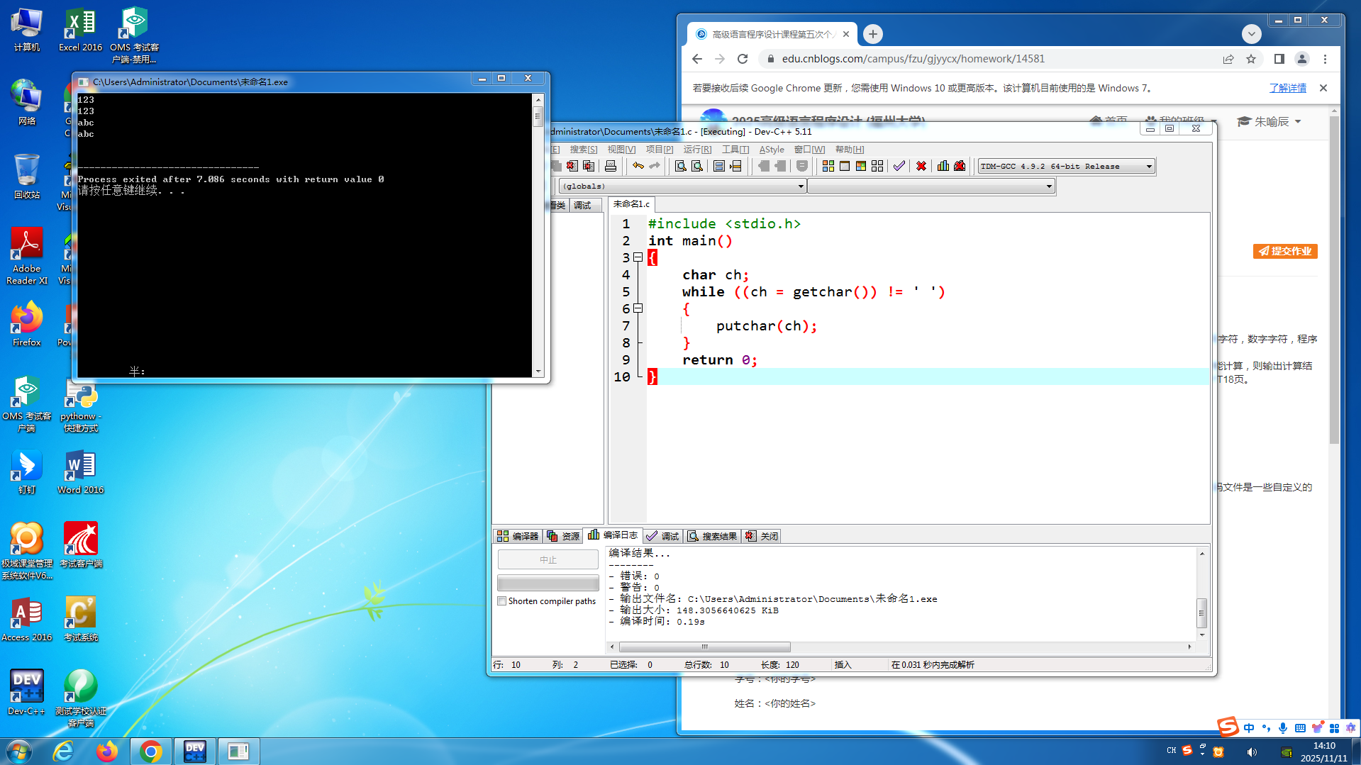Screen dimensions: 1361x765
Task: Click the Firefox icon in the taskbar
Action: 107,751
